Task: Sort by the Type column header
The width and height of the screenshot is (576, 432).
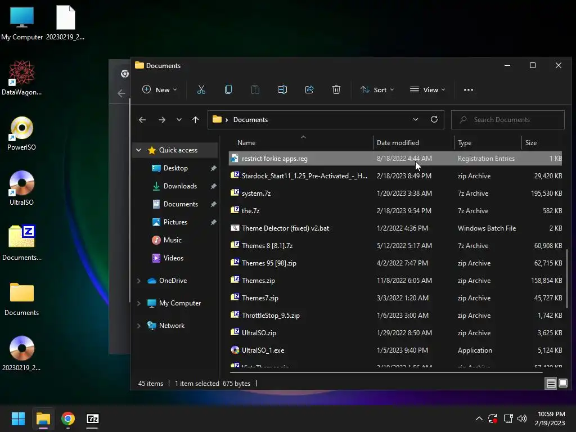Action: pos(488,143)
